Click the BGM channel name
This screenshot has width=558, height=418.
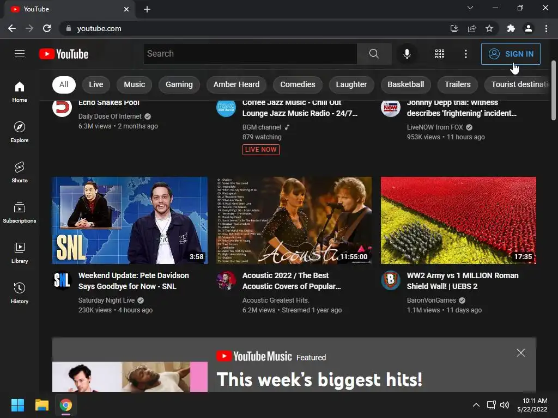click(262, 127)
